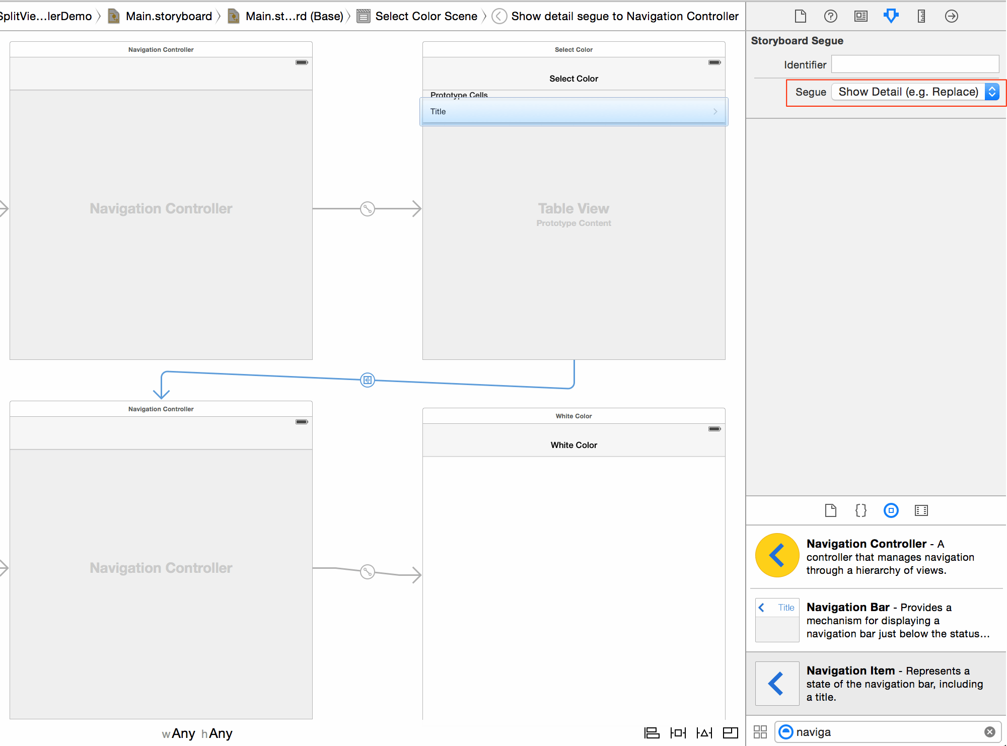Open the File Template library
Image resolution: width=1007 pixels, height=746 pixels.
[x=830, y=510]
